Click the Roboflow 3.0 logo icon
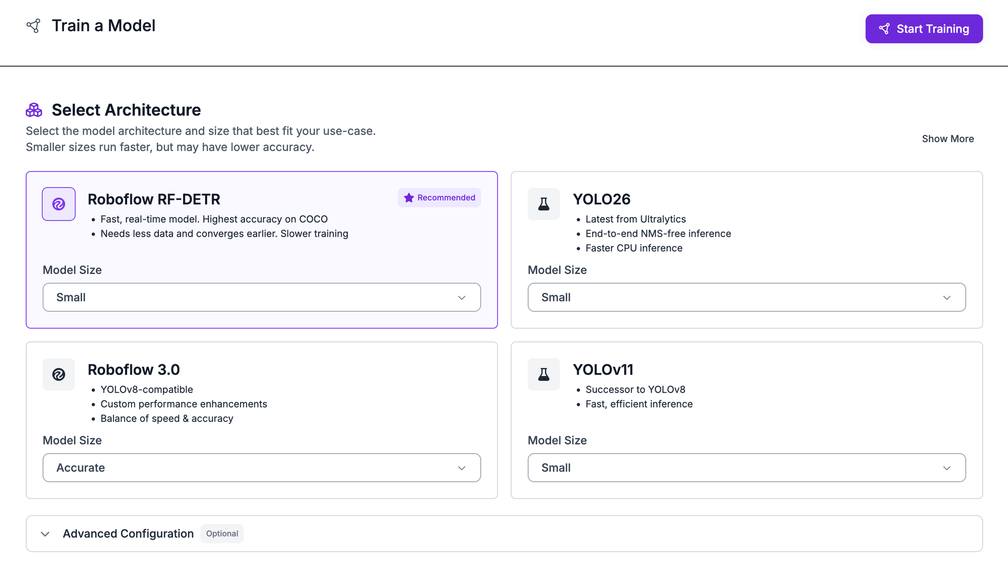Viewport: 1008px width, 568px height. [58, 374]
